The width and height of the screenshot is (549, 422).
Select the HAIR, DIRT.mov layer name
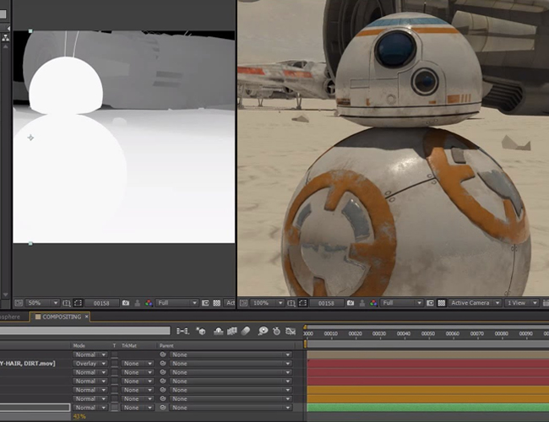click(x=28, y=364)
